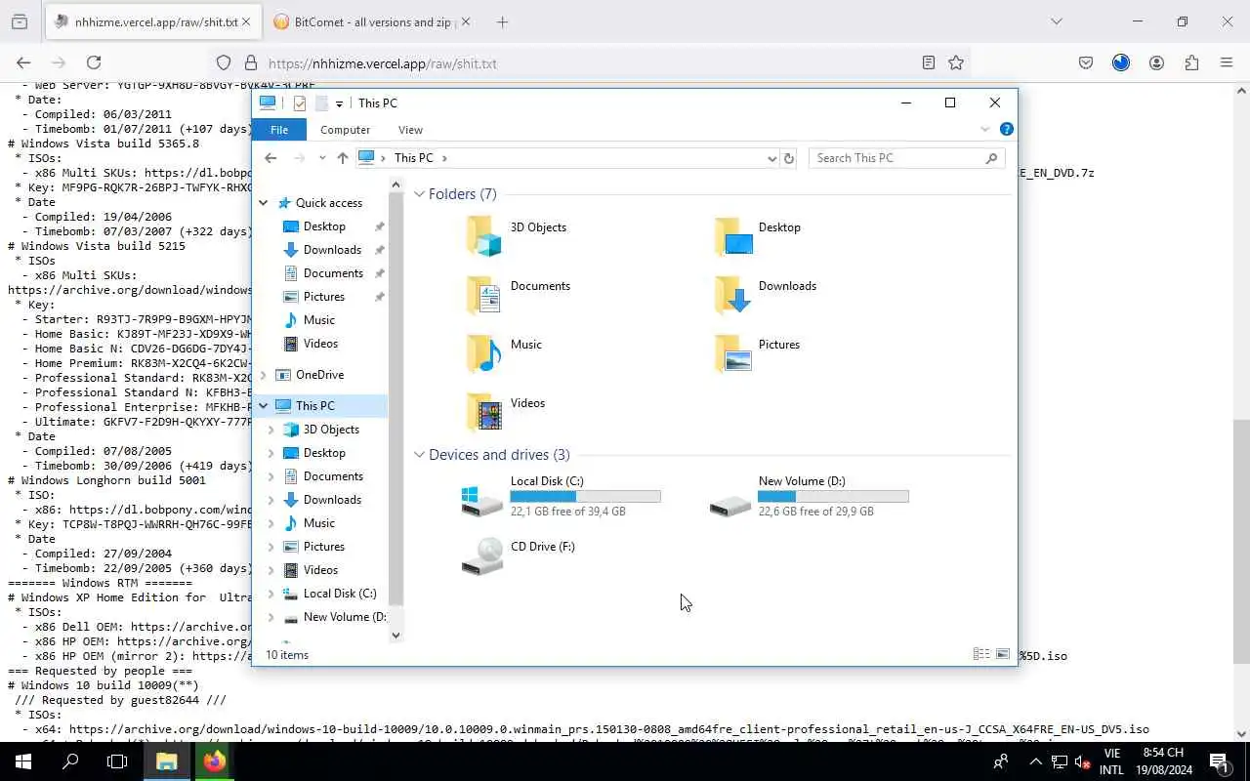Collapse the Folders (7) group
This screenshot has width=1250, height=781.
(419, 194)
